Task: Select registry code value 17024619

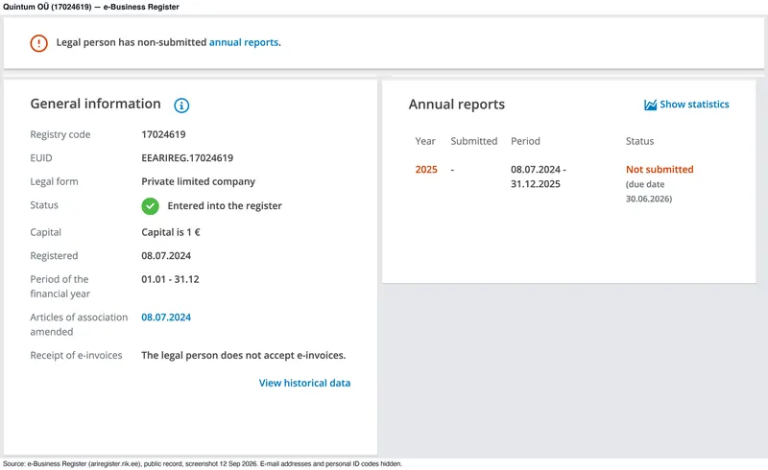Action: pyautogui.click(x=163, y=134)
